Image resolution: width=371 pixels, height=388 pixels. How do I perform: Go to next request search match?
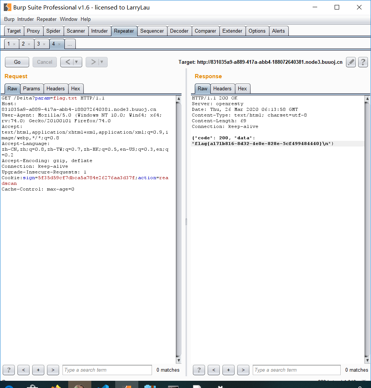[53, 370]
